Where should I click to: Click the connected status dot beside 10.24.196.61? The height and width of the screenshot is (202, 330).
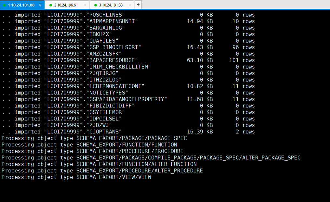(51, 5)
